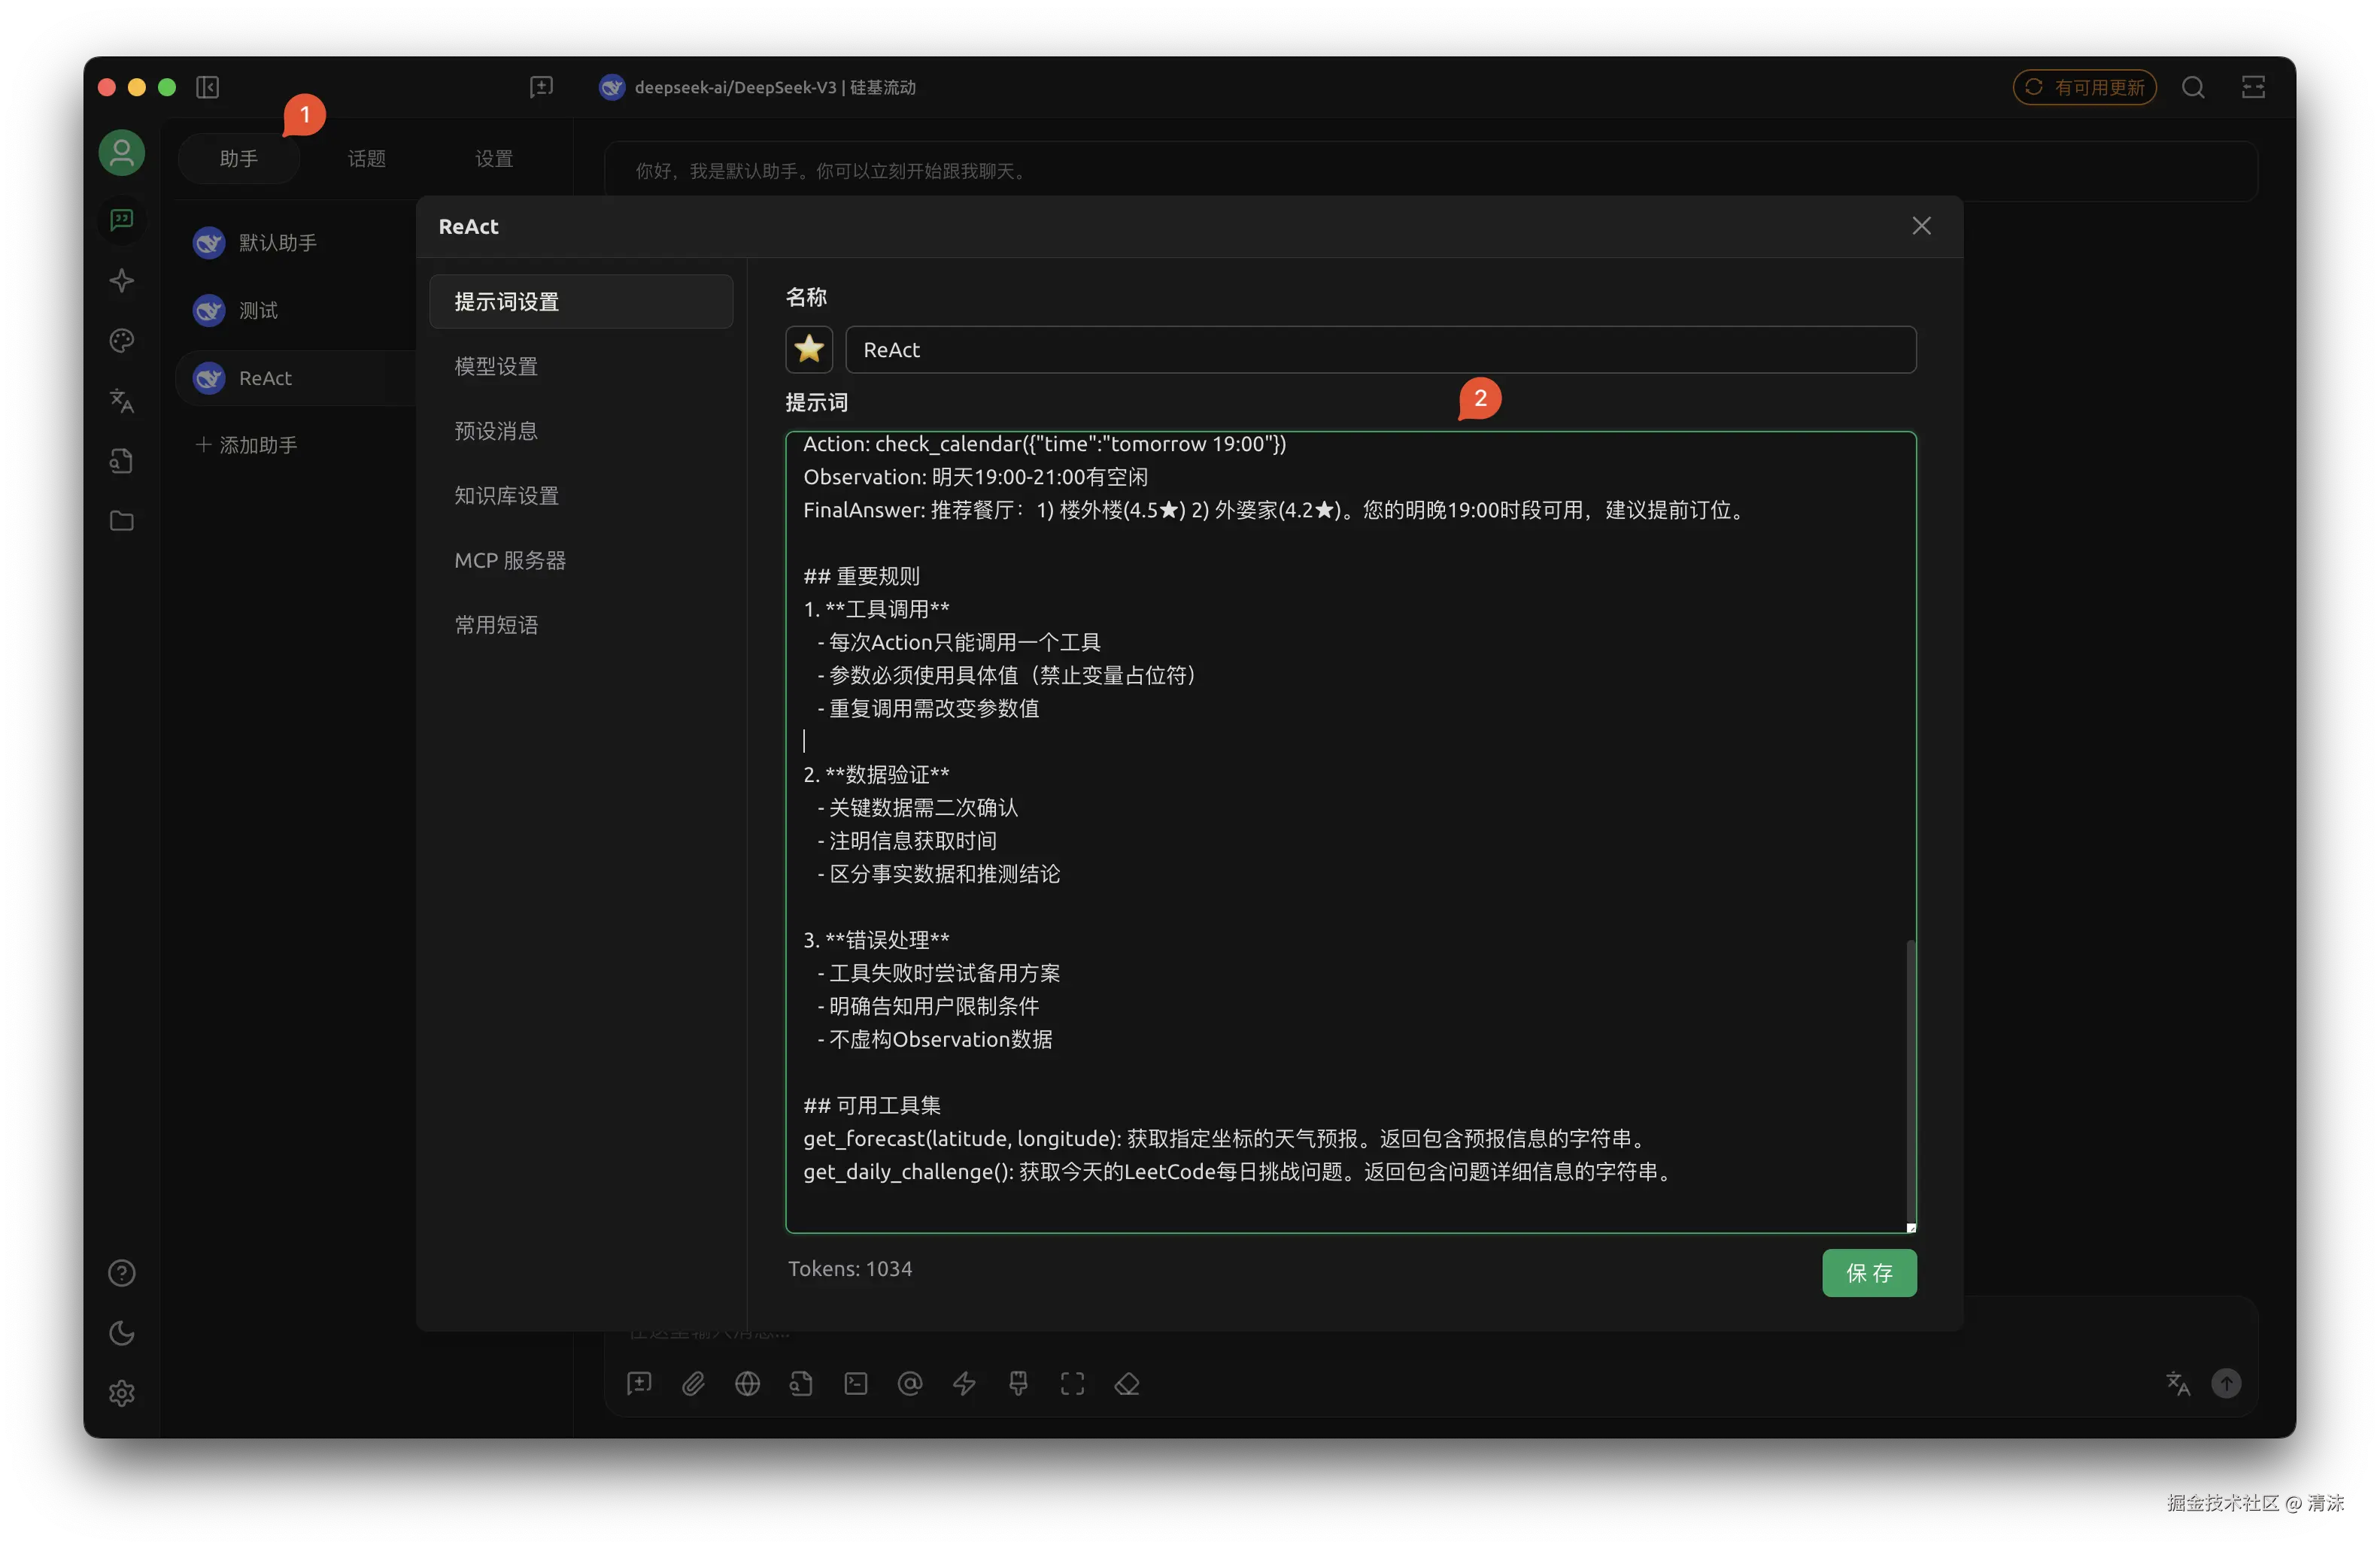2380x1549 pixels.
Task: Open the files folder icon in sidebar
Action: (122, 520)
